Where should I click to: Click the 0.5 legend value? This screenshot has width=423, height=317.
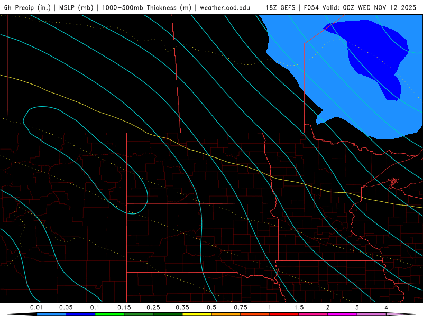(x=212, y=307)
